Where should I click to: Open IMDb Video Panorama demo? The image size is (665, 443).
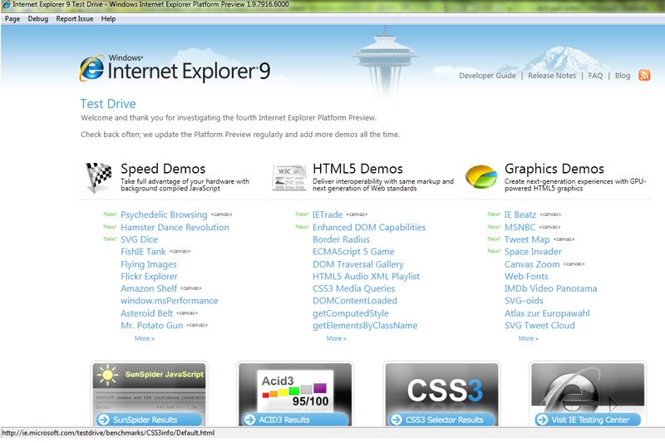click(550, 288)
